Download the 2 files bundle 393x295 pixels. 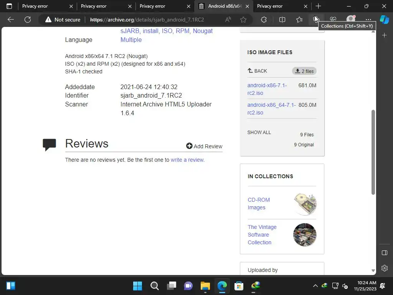click(x=304, y=71)
